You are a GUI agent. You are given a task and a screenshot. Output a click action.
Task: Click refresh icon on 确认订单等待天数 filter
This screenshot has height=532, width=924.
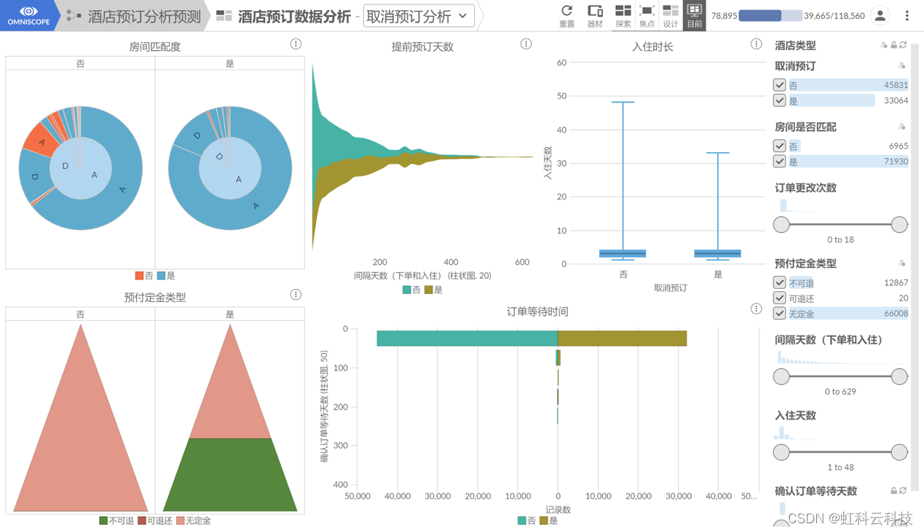click(903, 491)
